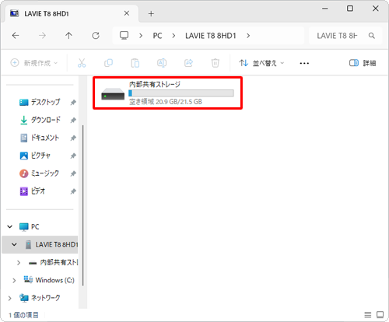The height and width of the screenshot is (322, 389).
Task: Click the Refresh icon in navigation bar
Action: pyautogui.click(x=96, y=36)
